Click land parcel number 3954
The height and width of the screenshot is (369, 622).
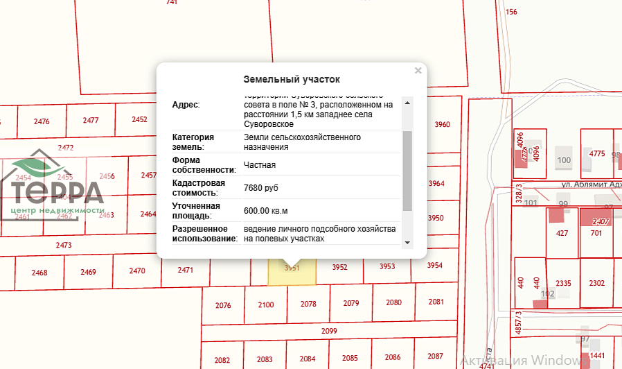tap(434, 266)
